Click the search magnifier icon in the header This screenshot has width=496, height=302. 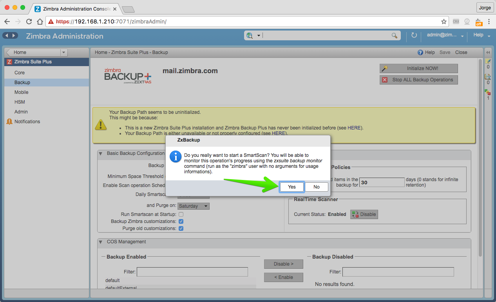(395, 36)
